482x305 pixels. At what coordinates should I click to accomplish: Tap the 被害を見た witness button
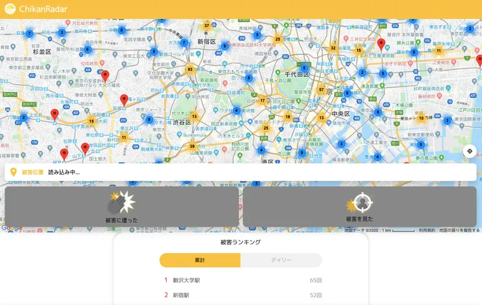(x=360, y=207)
